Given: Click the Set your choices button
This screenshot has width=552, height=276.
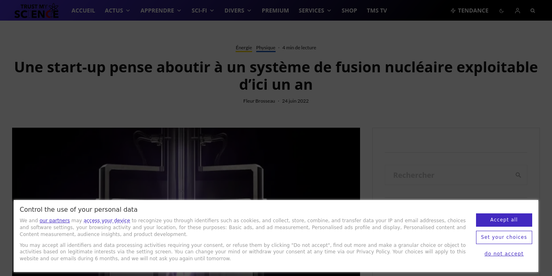Looking at the screenshot, I should [504, 237].
